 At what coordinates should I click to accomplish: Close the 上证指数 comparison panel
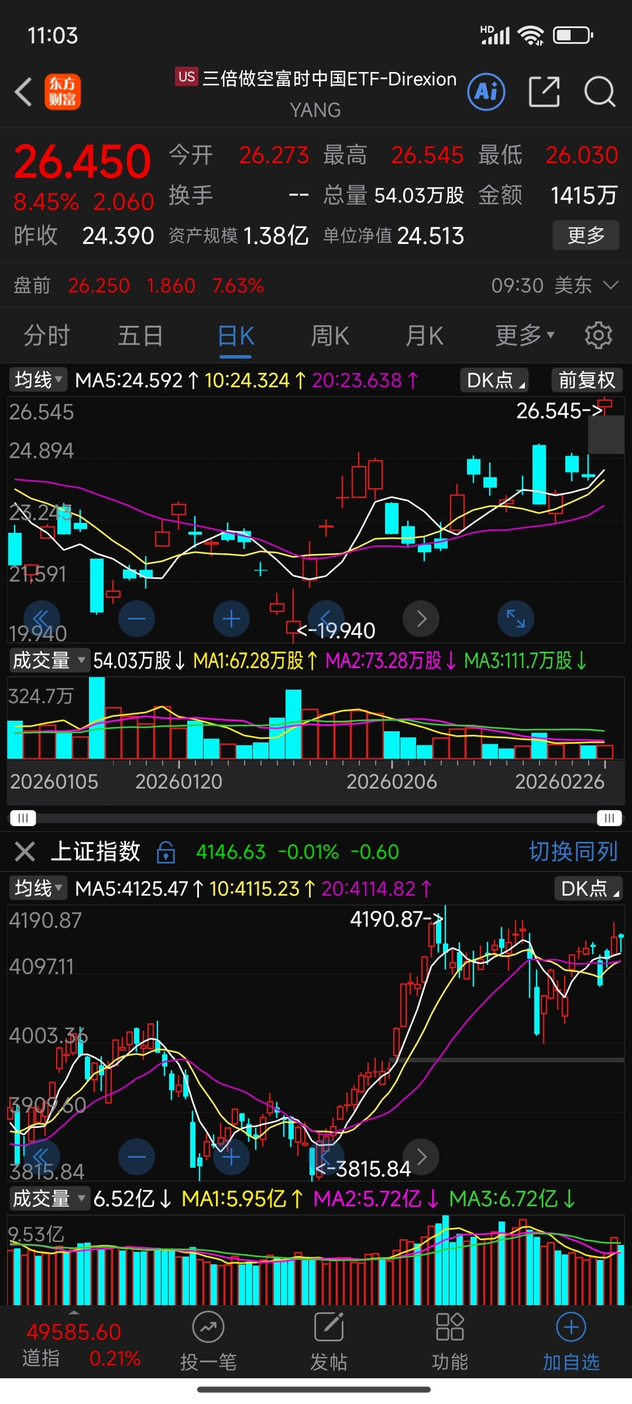[x=25, y=851]
